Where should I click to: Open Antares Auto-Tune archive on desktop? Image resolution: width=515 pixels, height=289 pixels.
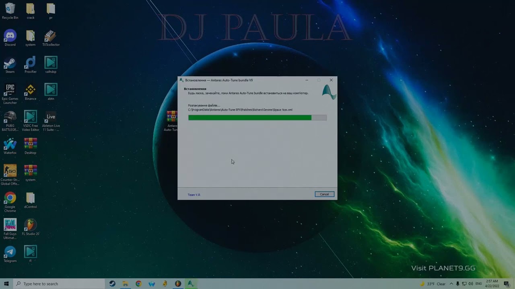[172, 121]
